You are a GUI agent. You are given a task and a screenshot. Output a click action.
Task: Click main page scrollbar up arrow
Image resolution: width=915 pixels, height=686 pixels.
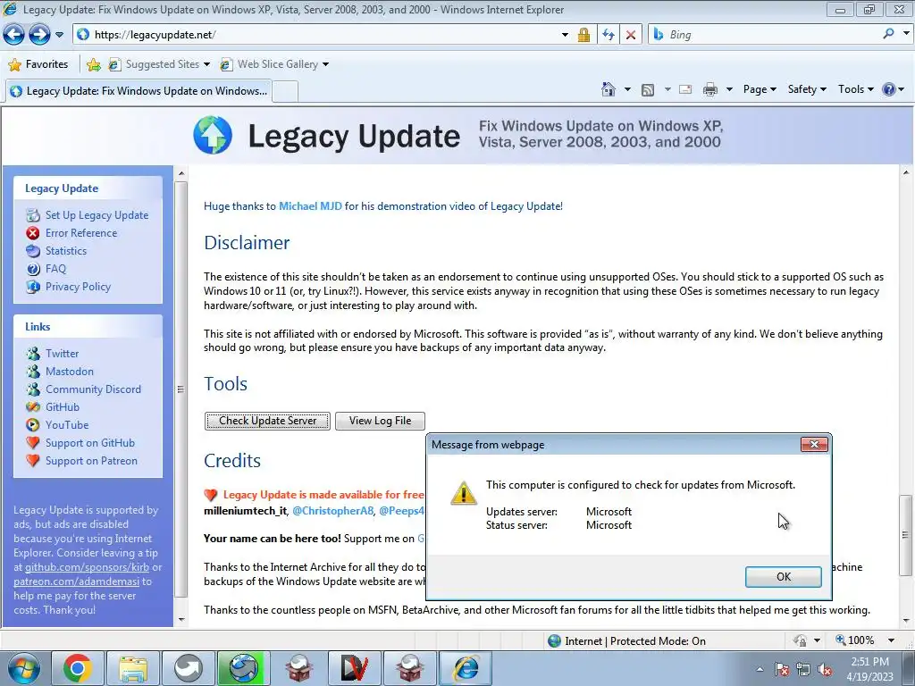coord(906,172)
